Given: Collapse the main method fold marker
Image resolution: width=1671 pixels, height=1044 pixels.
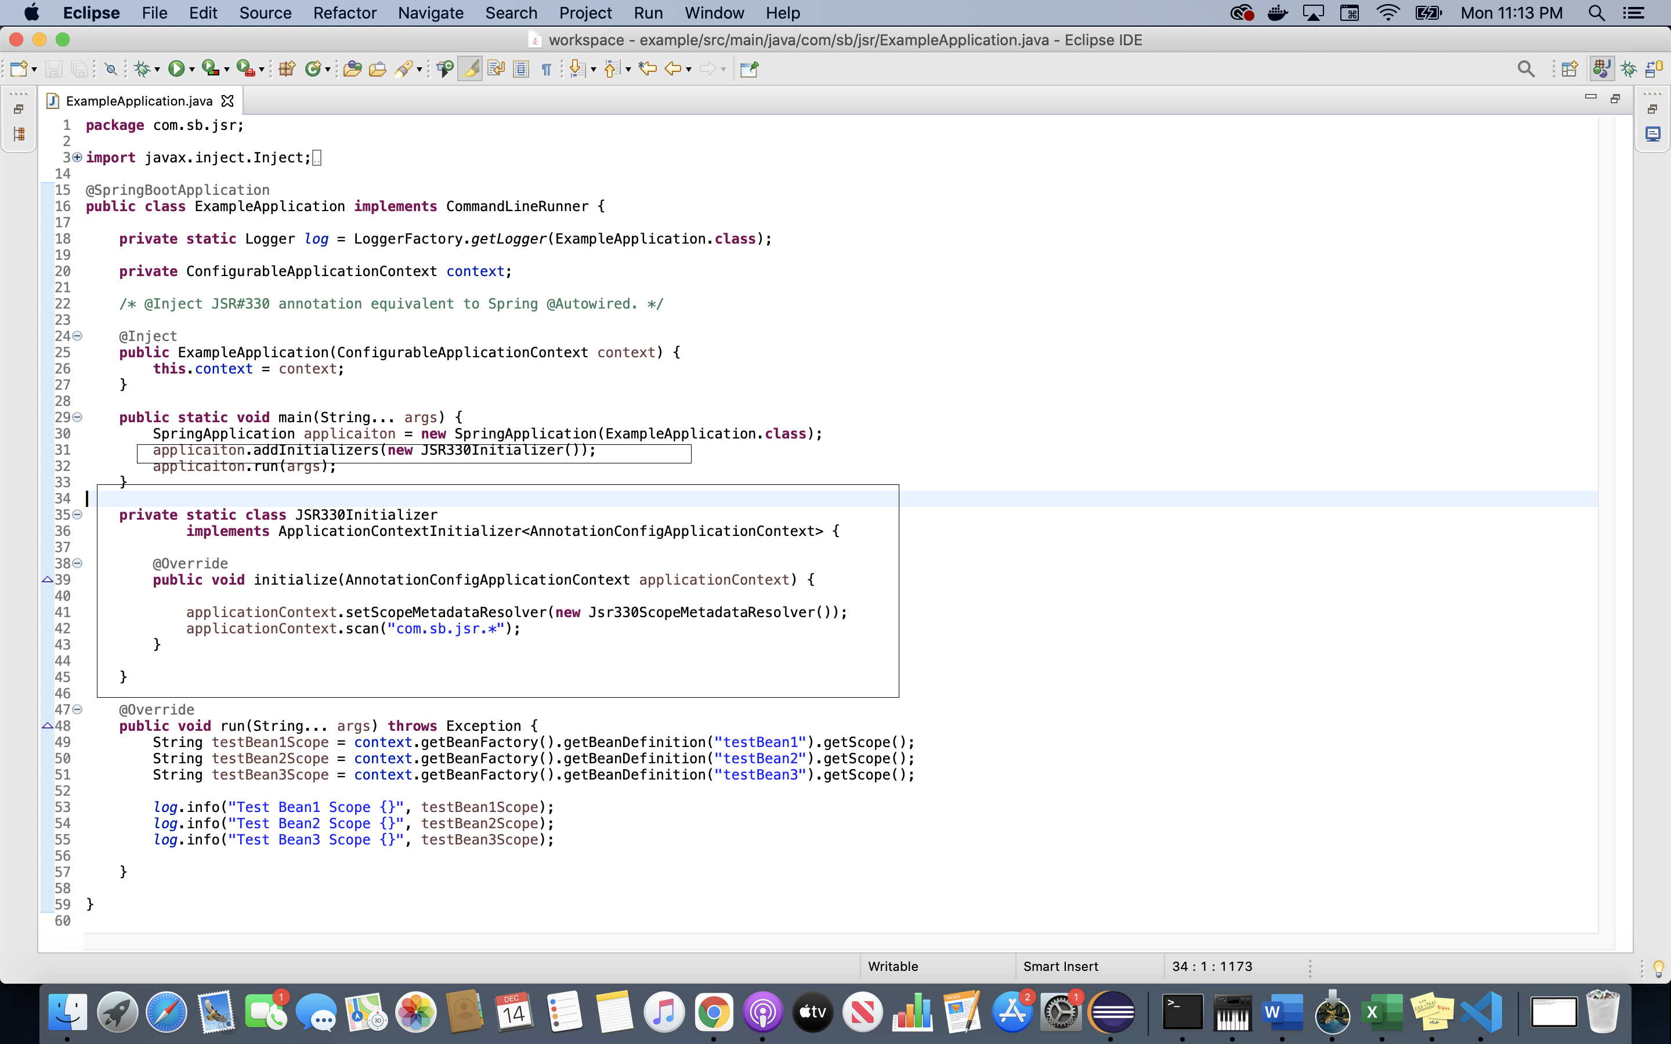Looking at the screenshot, I should (x=77, y=417).
